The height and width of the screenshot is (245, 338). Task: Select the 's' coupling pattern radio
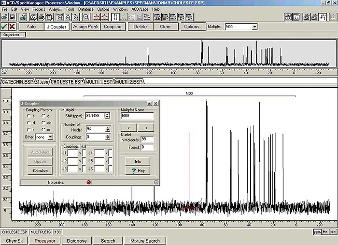(28, 116)
